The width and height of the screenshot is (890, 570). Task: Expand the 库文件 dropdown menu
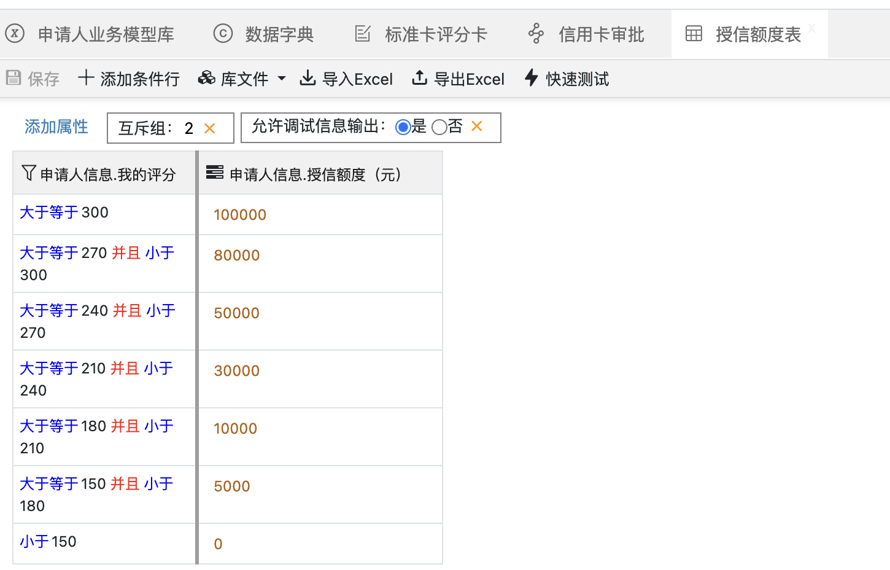(281, 79)
